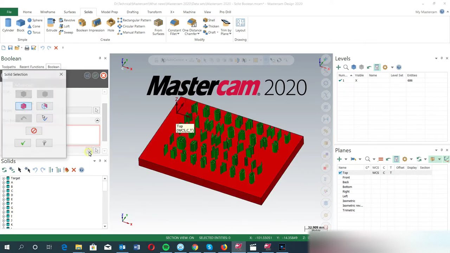
Task: Pin or auto-hide the Levels panel
Action: [x=442, y=58]
